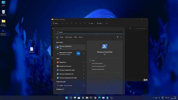This screenshot has width=178, height=100.
Task: Show hidden icons in system tray
Action: click(x=154, y=98)
